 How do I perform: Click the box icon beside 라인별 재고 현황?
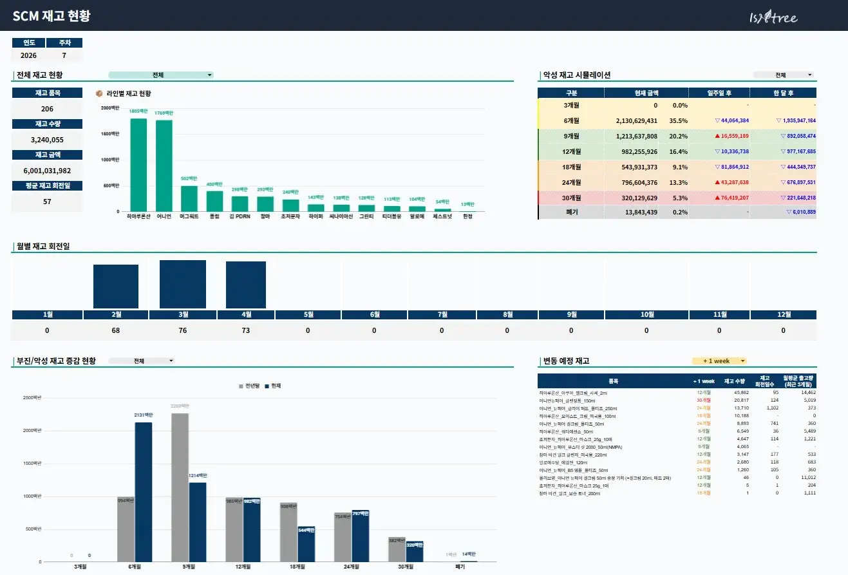click(x=99, y=93)
